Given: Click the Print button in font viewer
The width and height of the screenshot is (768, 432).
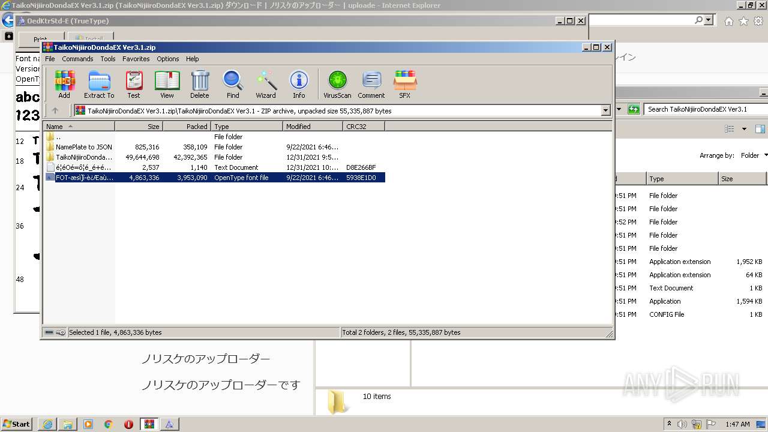Looking at the screenshot, I should pyautogui.click(x=40, y=40).
